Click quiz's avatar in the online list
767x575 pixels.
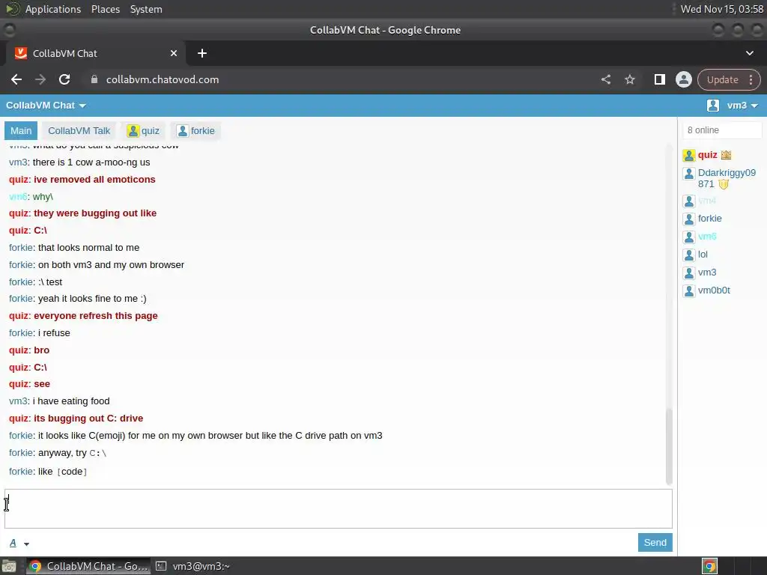(689, 156)
